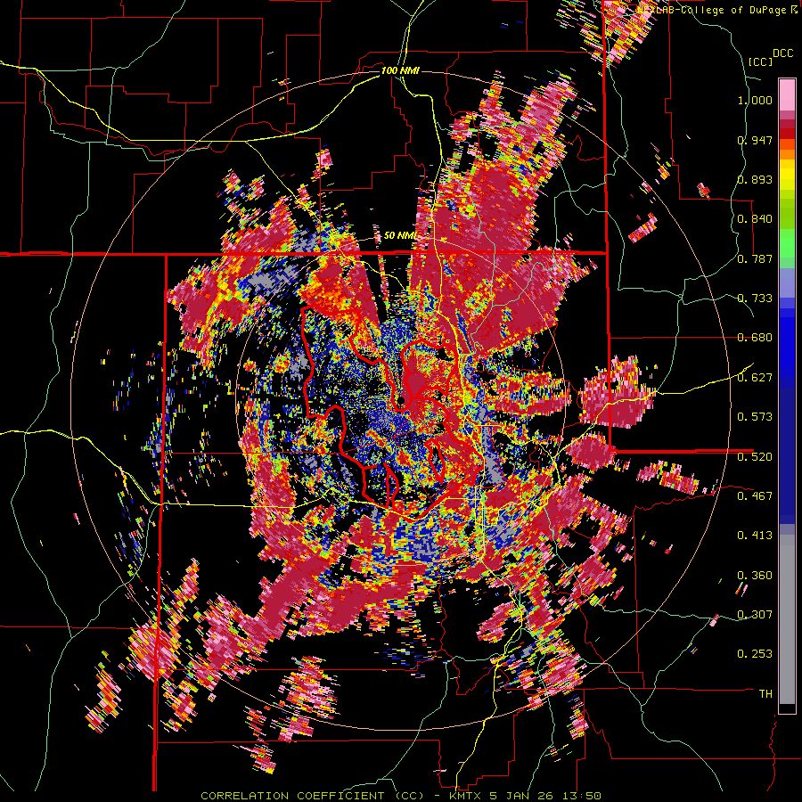Click the 0.733 scale value
Screen dimensions: 802x802
(x=755, y=299)
